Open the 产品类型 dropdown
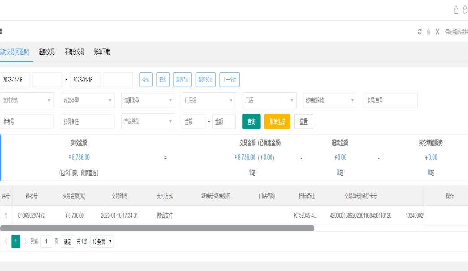The width and height of the screenshot is (468, 271). [x=148, y=121]
